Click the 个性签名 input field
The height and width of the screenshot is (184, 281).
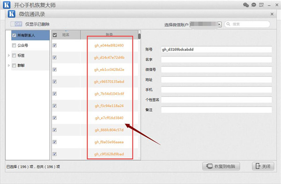click(216, 100)
